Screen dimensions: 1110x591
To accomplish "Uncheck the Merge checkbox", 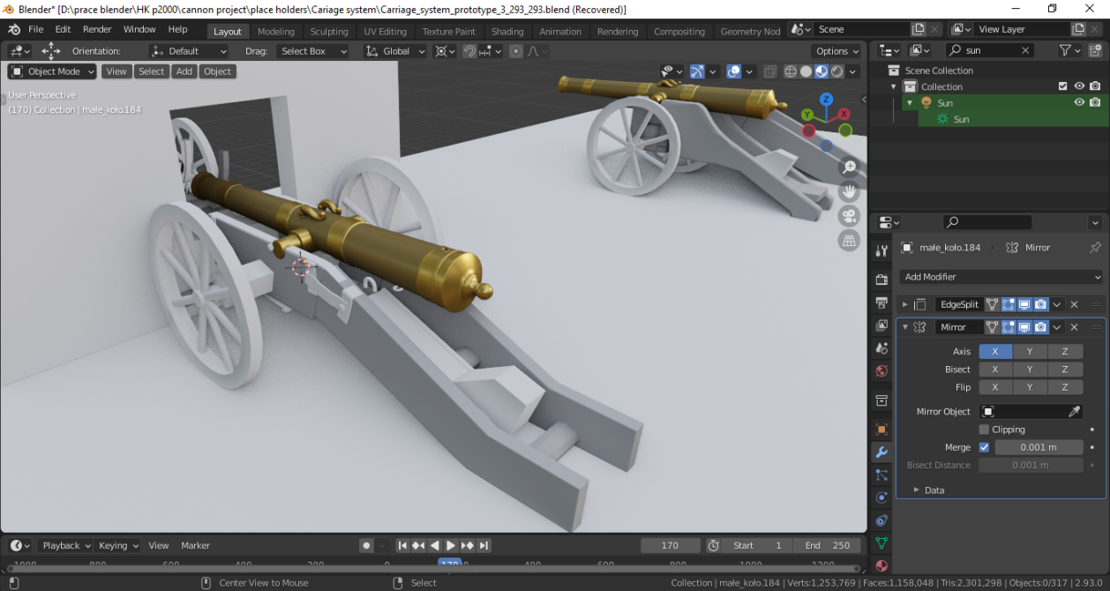I will tap(984, 447).
